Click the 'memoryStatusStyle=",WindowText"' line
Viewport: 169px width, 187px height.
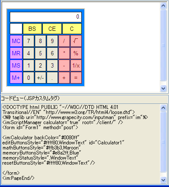point(40,158)
